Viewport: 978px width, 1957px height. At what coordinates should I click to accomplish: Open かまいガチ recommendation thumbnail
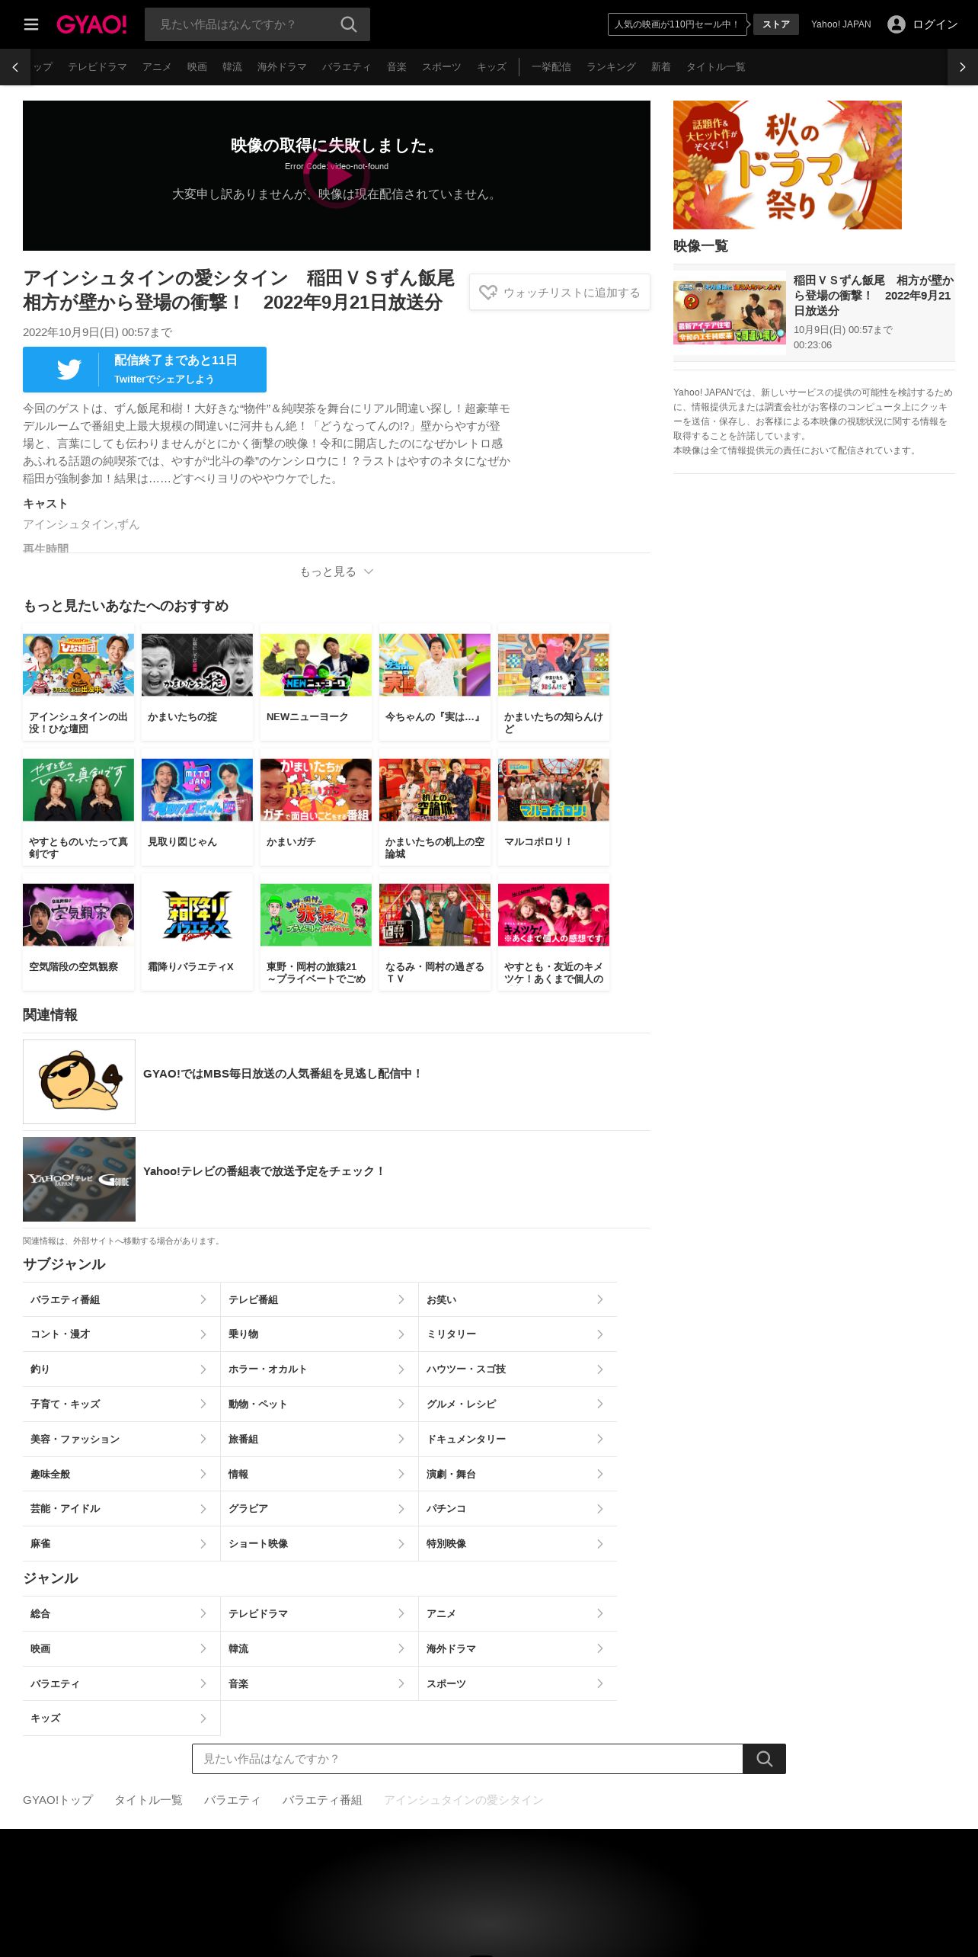pos(316,790)
